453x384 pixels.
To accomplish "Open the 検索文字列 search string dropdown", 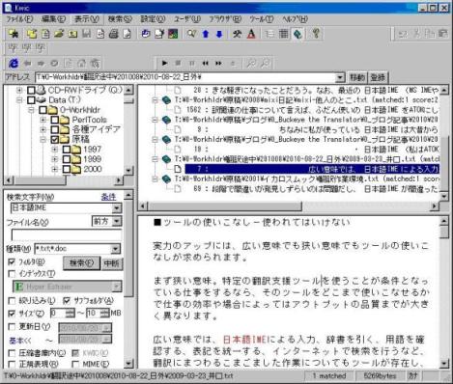I will pyautogui.click(x=117, y=208).
